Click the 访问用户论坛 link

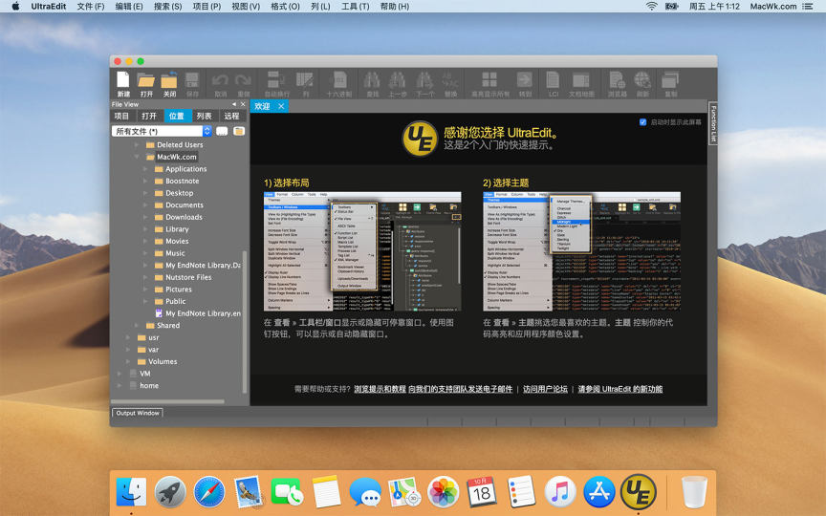pos(545,389)
